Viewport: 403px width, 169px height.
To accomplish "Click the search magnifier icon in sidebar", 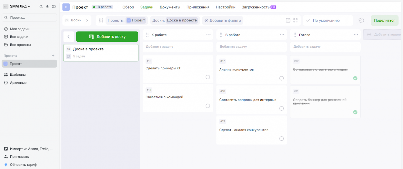I will [x=41, y=6].
